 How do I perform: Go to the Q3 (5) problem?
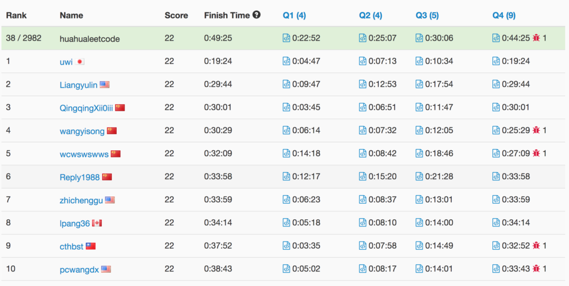coord(427,16)
